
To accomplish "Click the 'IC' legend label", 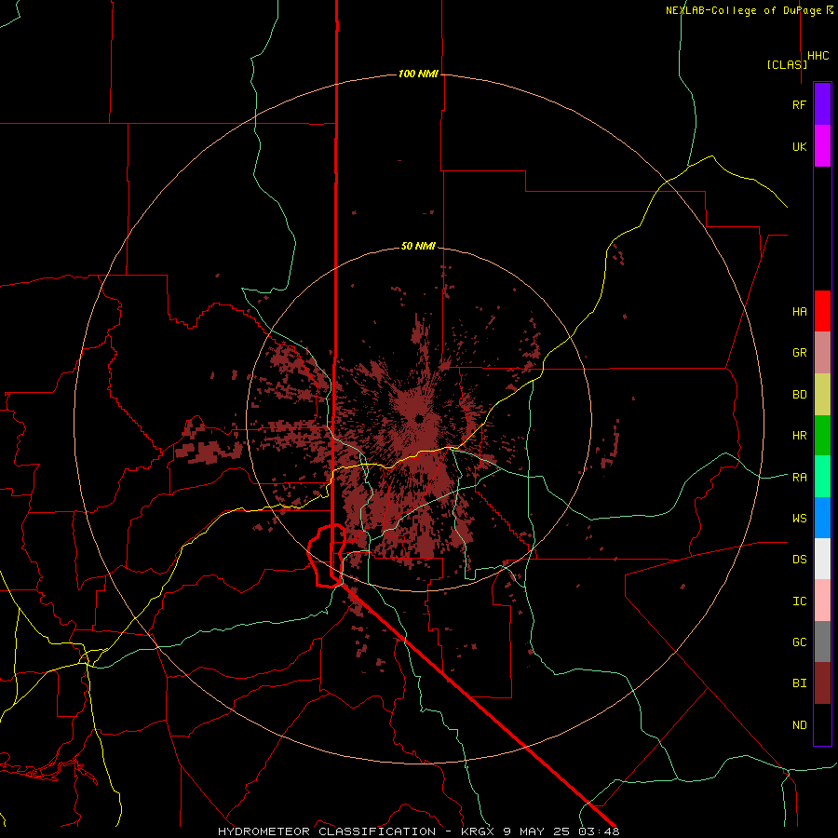I will [800, 601].
